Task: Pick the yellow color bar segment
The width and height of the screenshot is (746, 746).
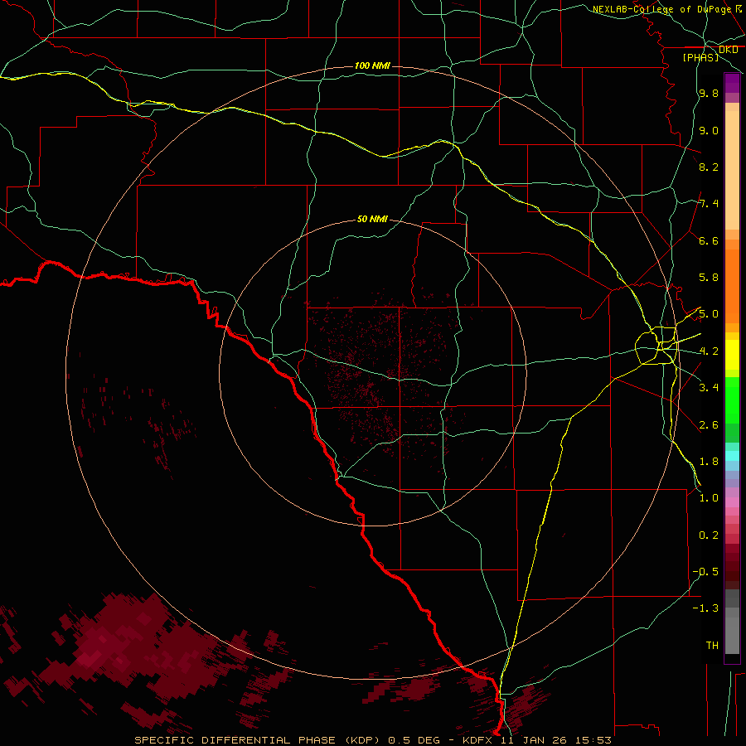Action: (732, 355)
